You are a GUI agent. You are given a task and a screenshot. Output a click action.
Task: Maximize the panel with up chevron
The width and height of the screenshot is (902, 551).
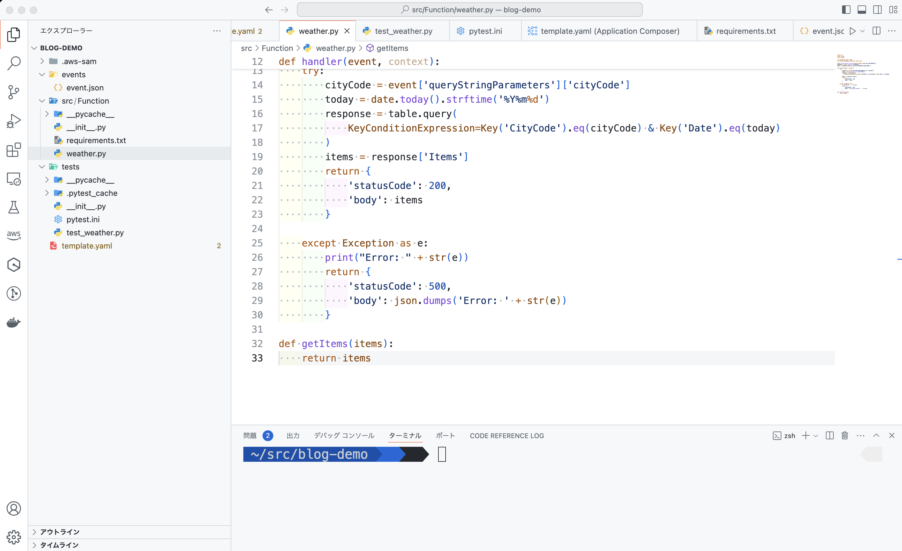(x=876, y=435)
